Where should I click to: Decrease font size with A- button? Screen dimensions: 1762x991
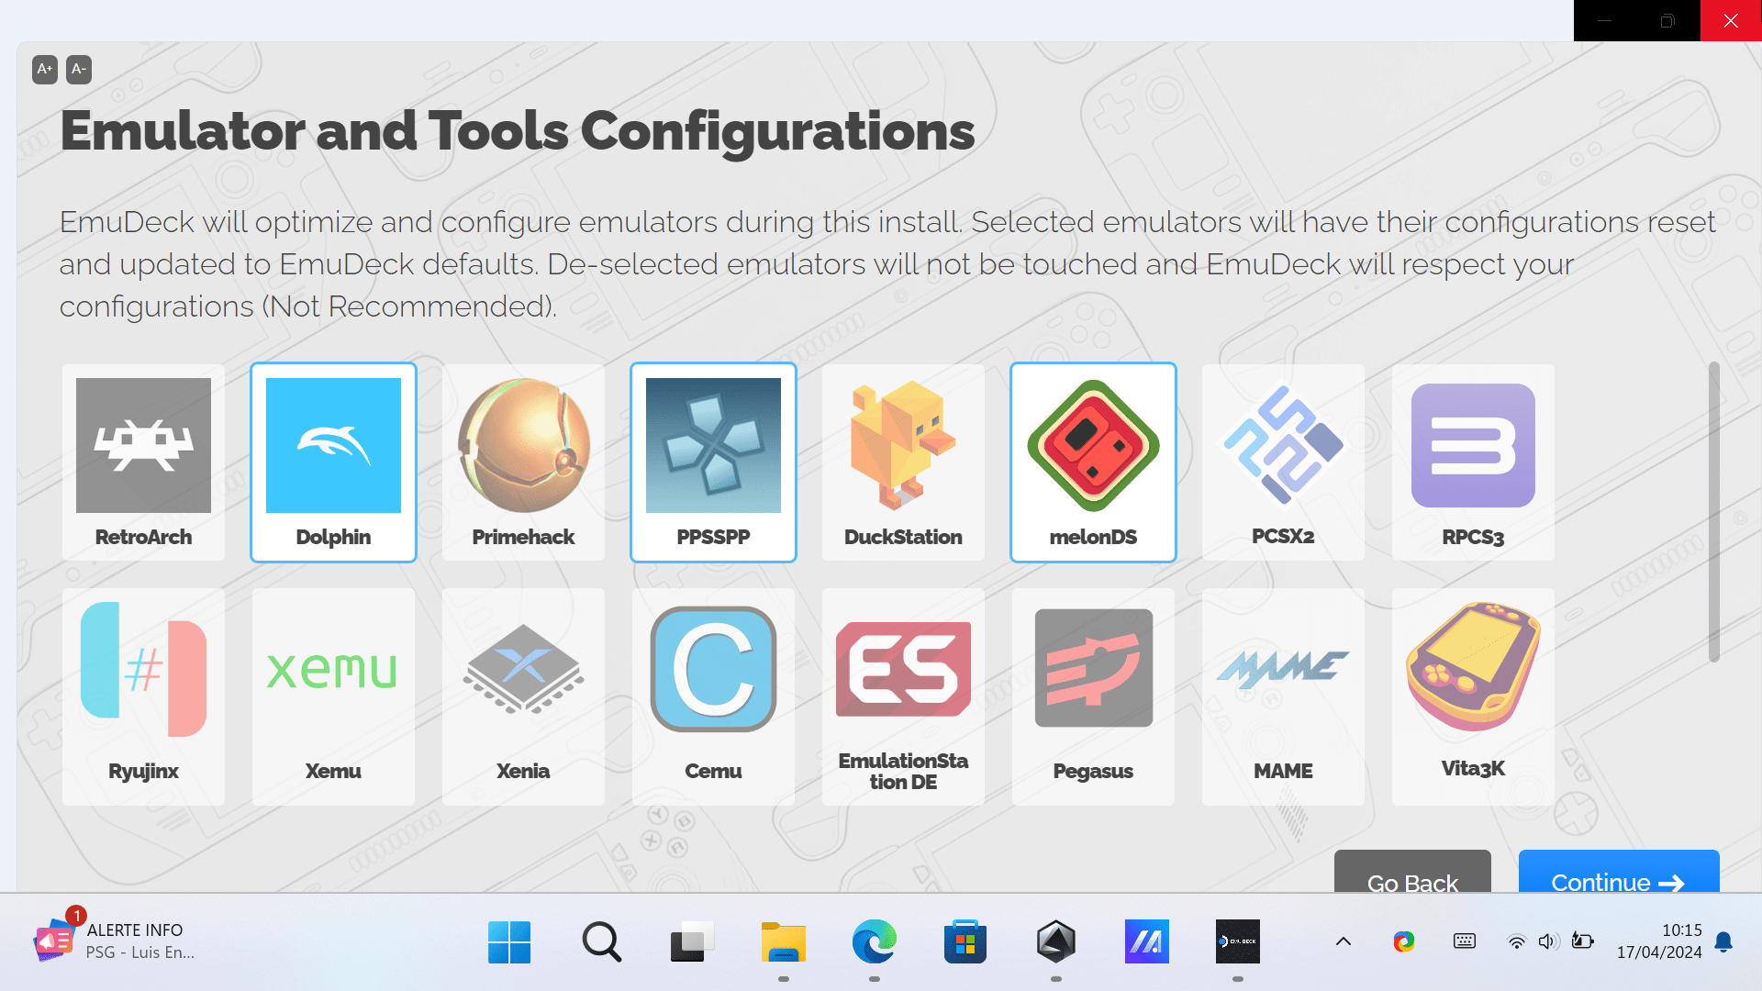click(x=79, y=70)
